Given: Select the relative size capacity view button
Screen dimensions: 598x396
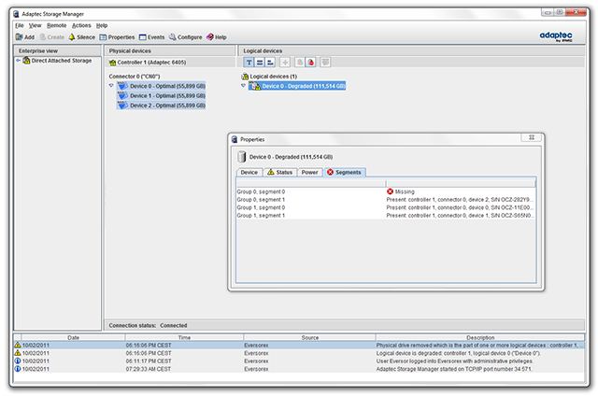Looking at the screenshot, I should click(x=270, y=63).
